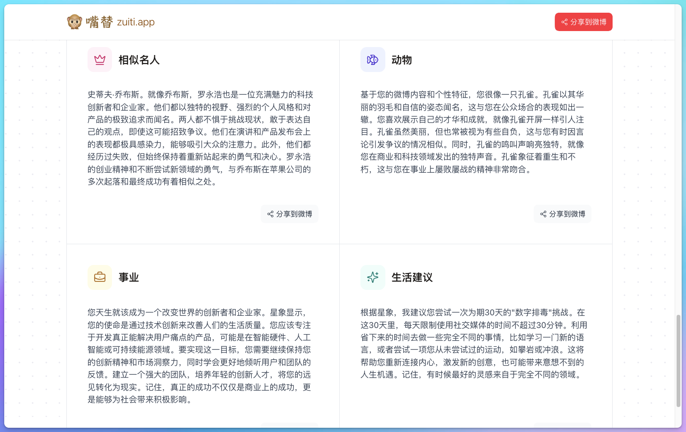Click the sparkle icon for 生活建议

click(373, 277)
